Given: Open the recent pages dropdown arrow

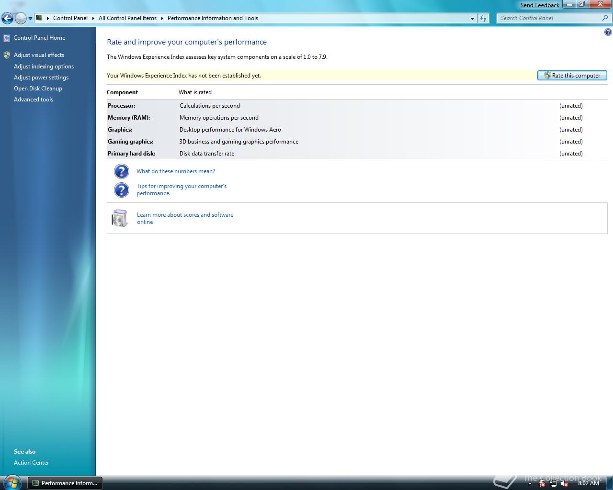Looking at the screenshot, I should [x=30, y=19].
